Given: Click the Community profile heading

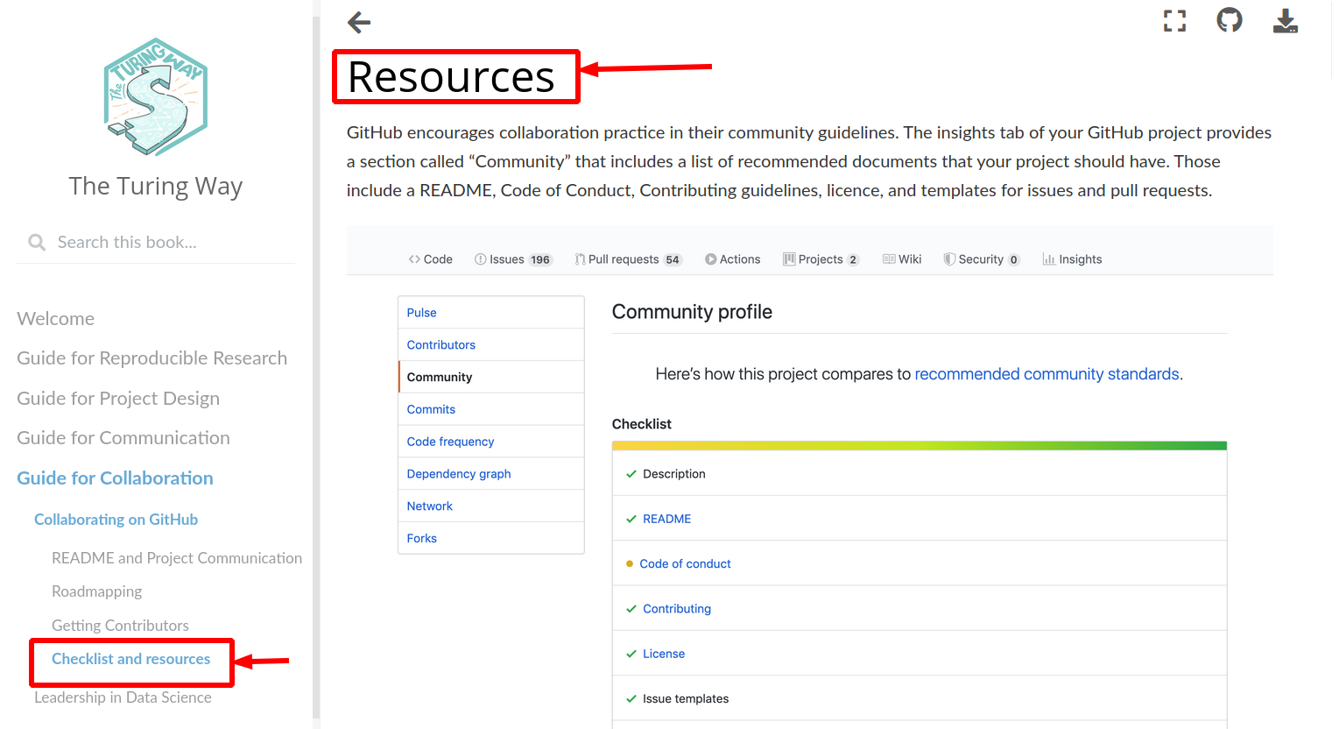Looking at the screenshot, I should click(x=692, y=312).
